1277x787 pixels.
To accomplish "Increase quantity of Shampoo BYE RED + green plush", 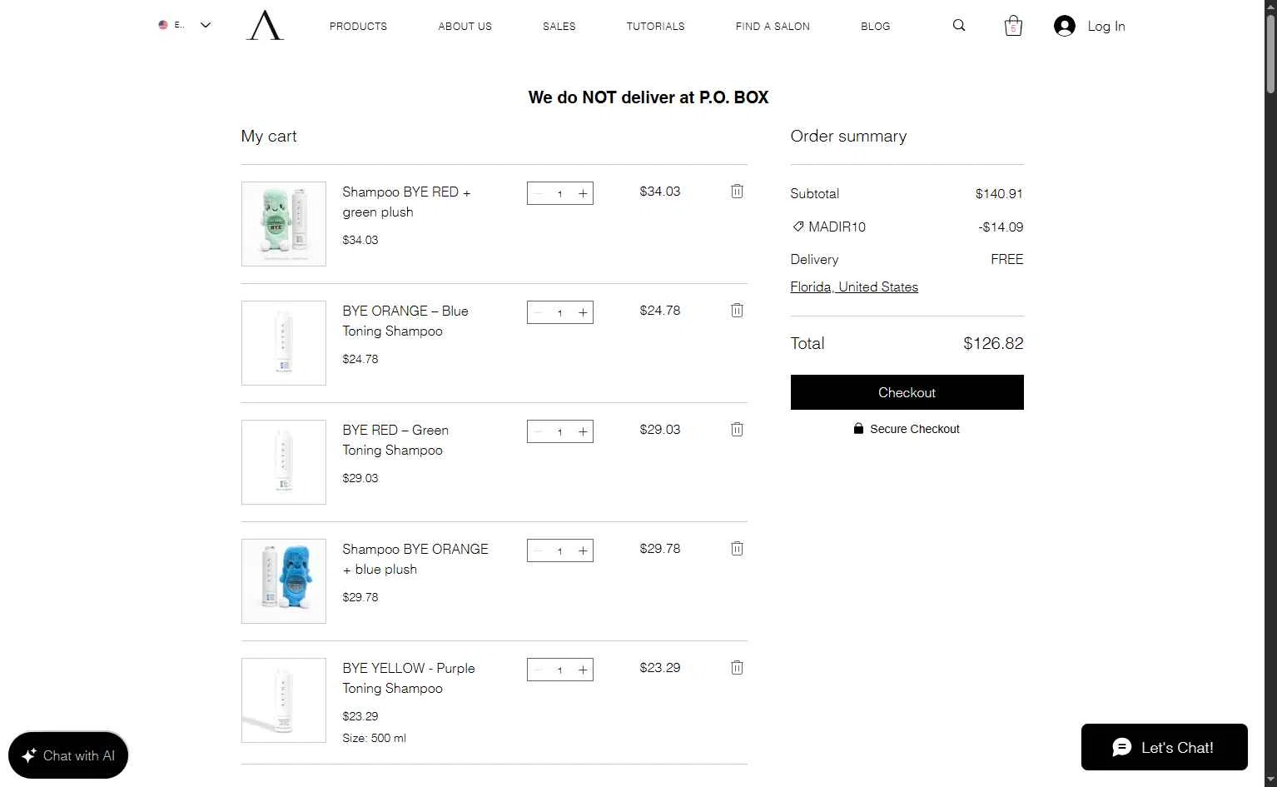I will (x=583, y=193).
